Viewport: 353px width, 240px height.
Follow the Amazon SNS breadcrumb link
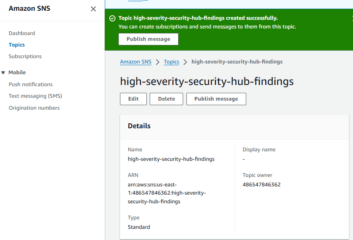click(136, 62)
